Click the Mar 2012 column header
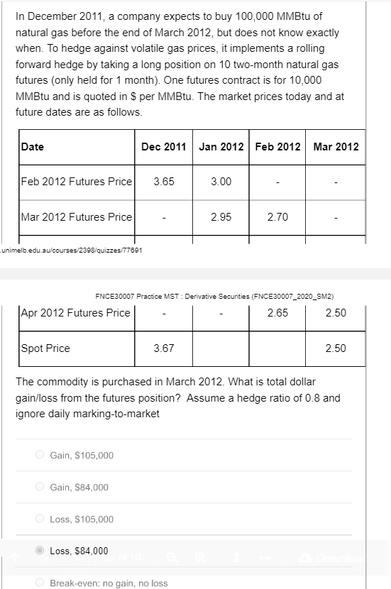Viewport: 391px width, 589px height. 336,146
